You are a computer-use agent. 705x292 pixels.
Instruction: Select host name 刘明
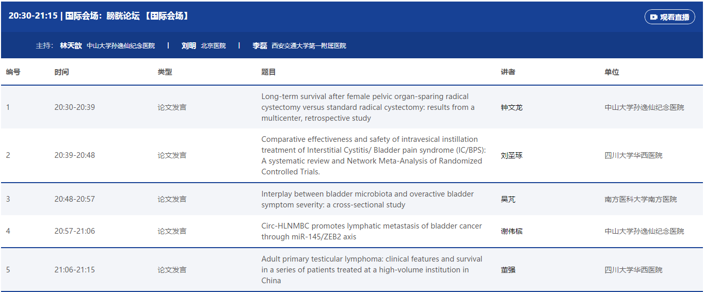[188, 46]
